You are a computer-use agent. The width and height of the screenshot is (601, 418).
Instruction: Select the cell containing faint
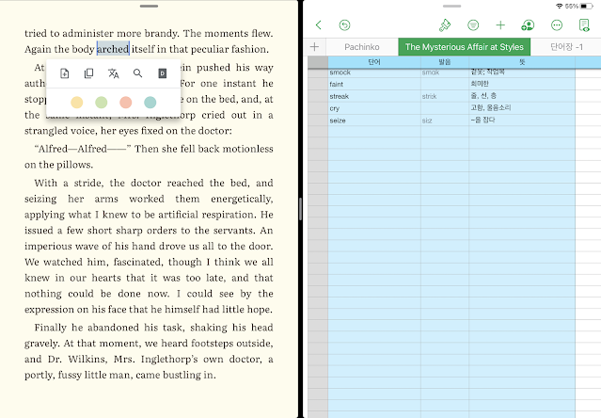374,84
